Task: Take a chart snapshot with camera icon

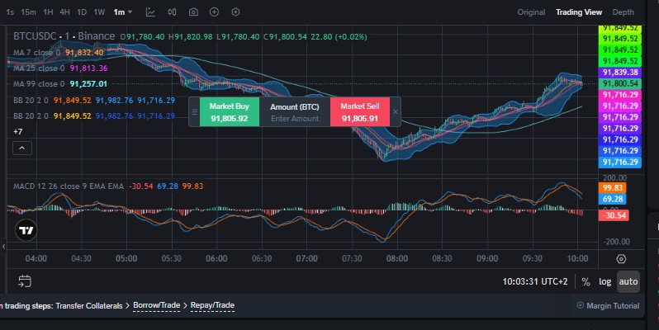Action: [x=193, y=12]
